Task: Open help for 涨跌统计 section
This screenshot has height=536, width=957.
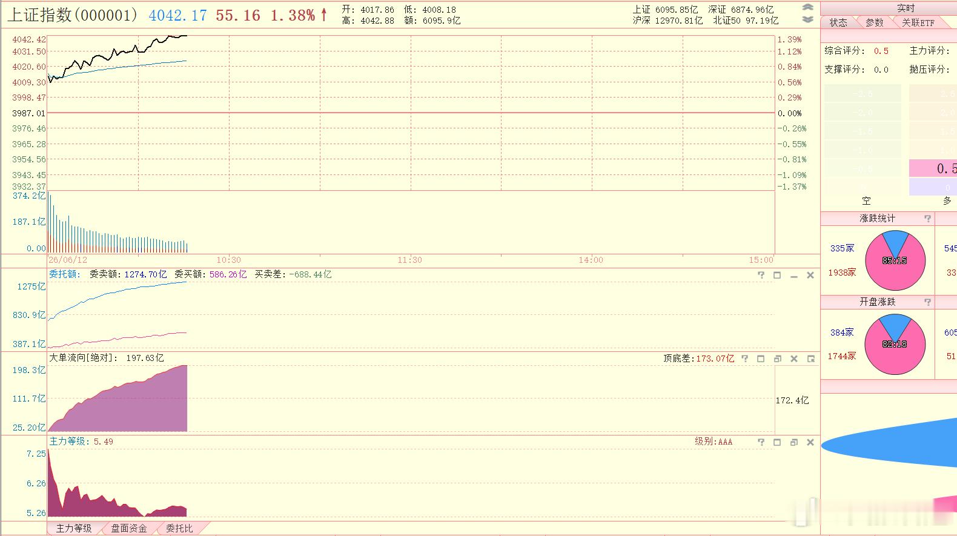Action: (927, 219)
